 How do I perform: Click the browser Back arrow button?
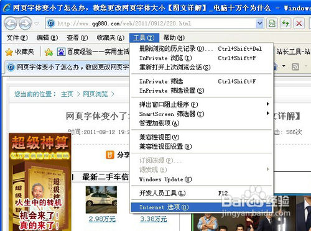coord(11,24)
